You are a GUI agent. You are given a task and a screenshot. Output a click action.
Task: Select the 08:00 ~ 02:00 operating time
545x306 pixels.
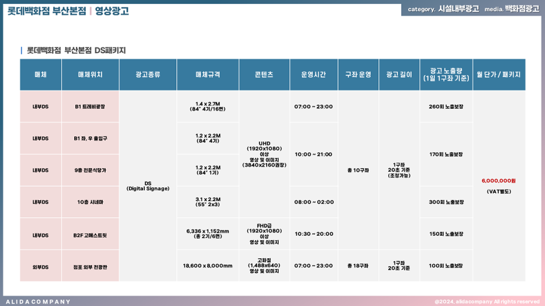(x=314, y=202)
